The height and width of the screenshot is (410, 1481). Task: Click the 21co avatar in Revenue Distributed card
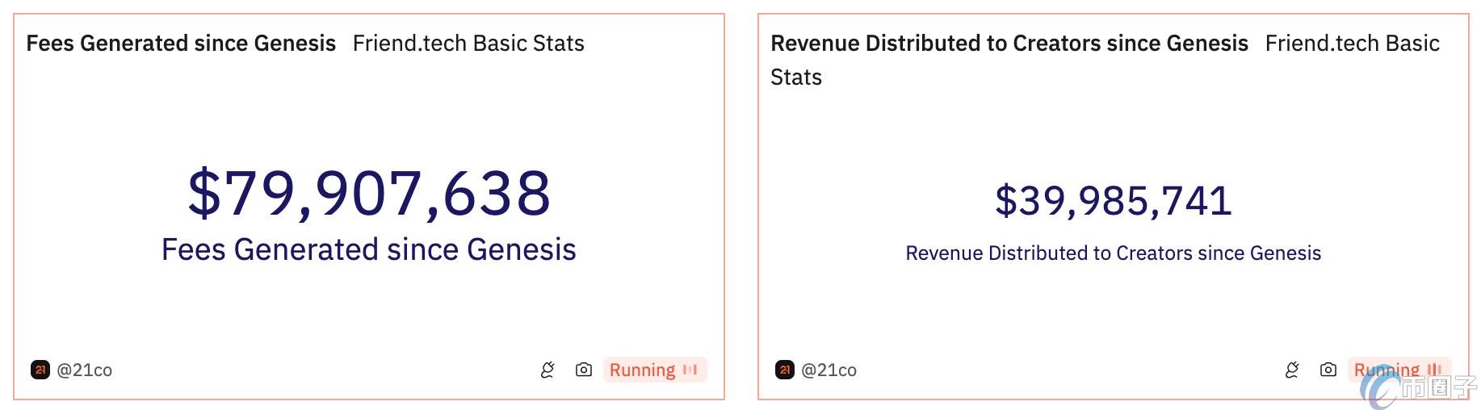coord(785,370)
